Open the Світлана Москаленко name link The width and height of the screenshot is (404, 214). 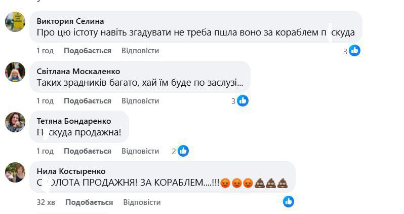coord(78,72)
